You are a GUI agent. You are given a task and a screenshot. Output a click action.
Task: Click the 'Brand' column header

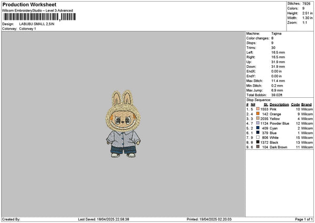pos(307,105)
